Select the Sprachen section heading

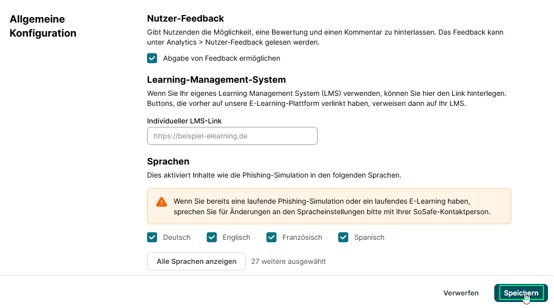pyautogui.click(x=168, y=162)
